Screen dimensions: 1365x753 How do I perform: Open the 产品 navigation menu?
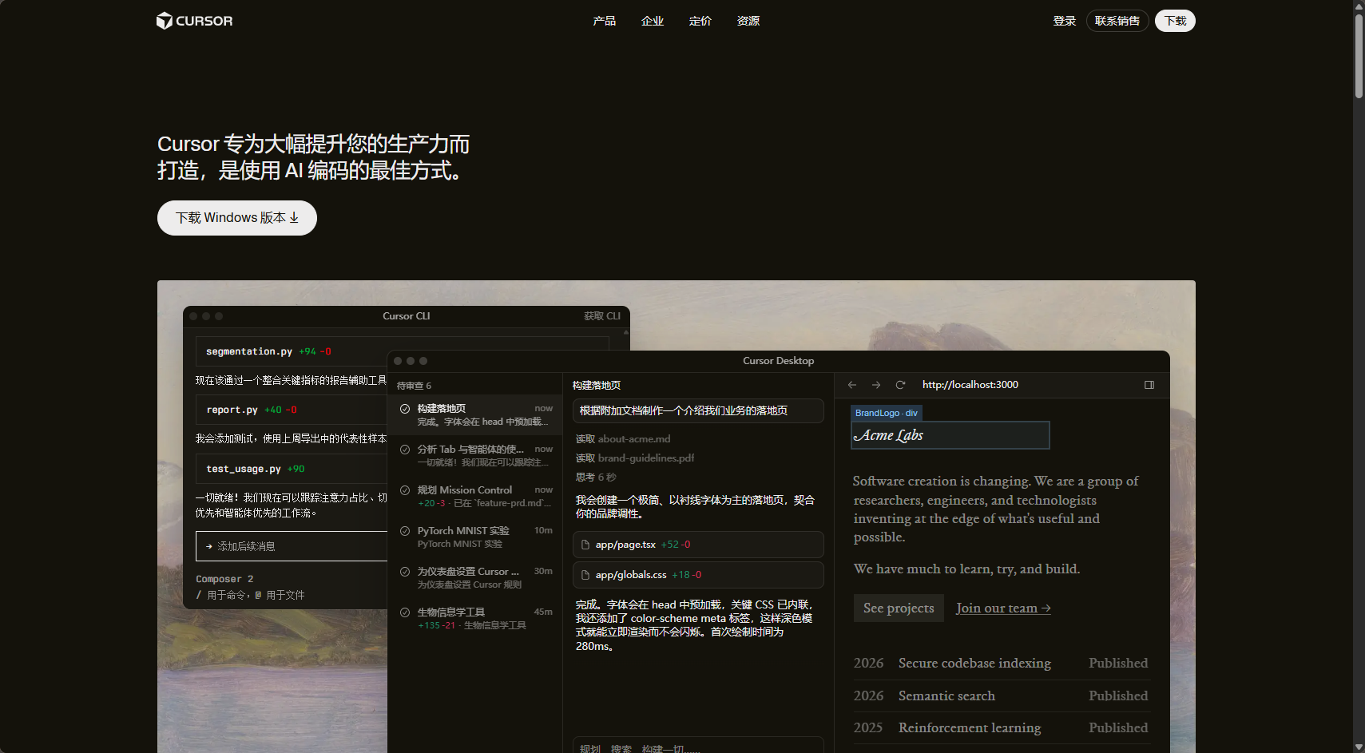pyautogui.click(x=604, y=21)
